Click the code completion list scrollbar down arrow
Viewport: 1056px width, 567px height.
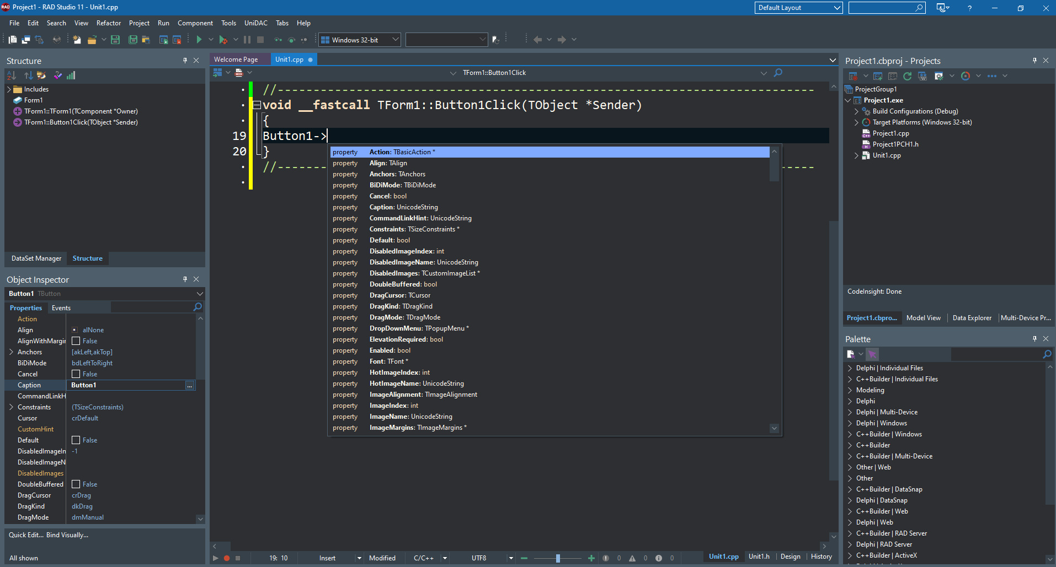(774, 428)
